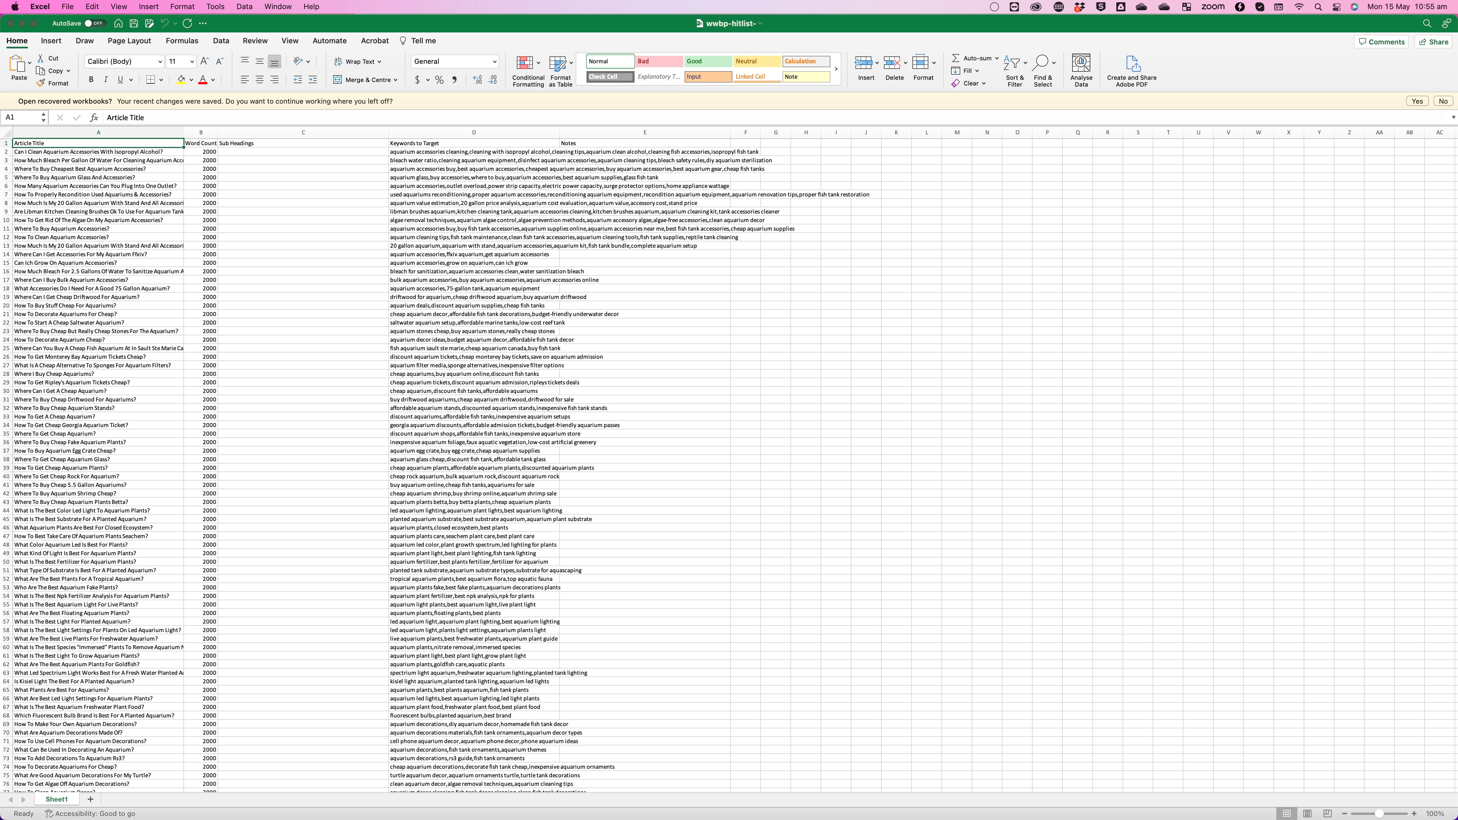Click the Analyse Data icon
The image size is (1458, 820).
point(1081,63)
